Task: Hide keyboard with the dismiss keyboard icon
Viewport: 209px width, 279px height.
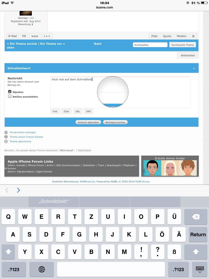Action: click(200, 269)
